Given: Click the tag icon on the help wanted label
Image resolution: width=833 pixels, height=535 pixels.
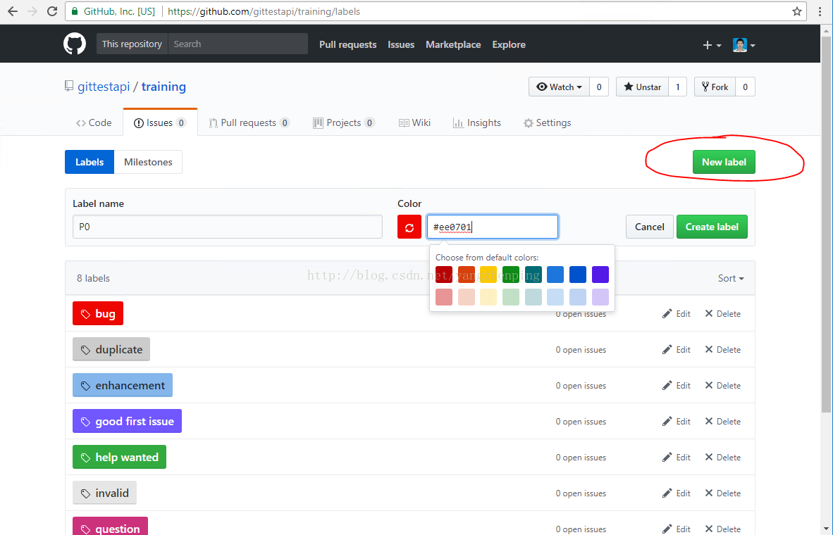Looking at the screenshot, I should pos(85,458).
